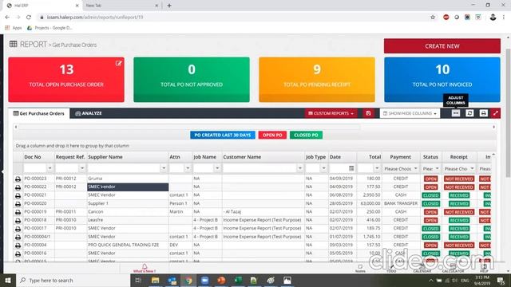Open Status filter dropdown
511x287 pixels.
[x=431, y=168]
